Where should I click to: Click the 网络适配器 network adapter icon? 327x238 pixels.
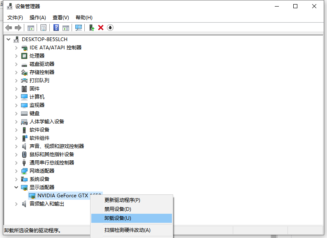pos(24,171)
